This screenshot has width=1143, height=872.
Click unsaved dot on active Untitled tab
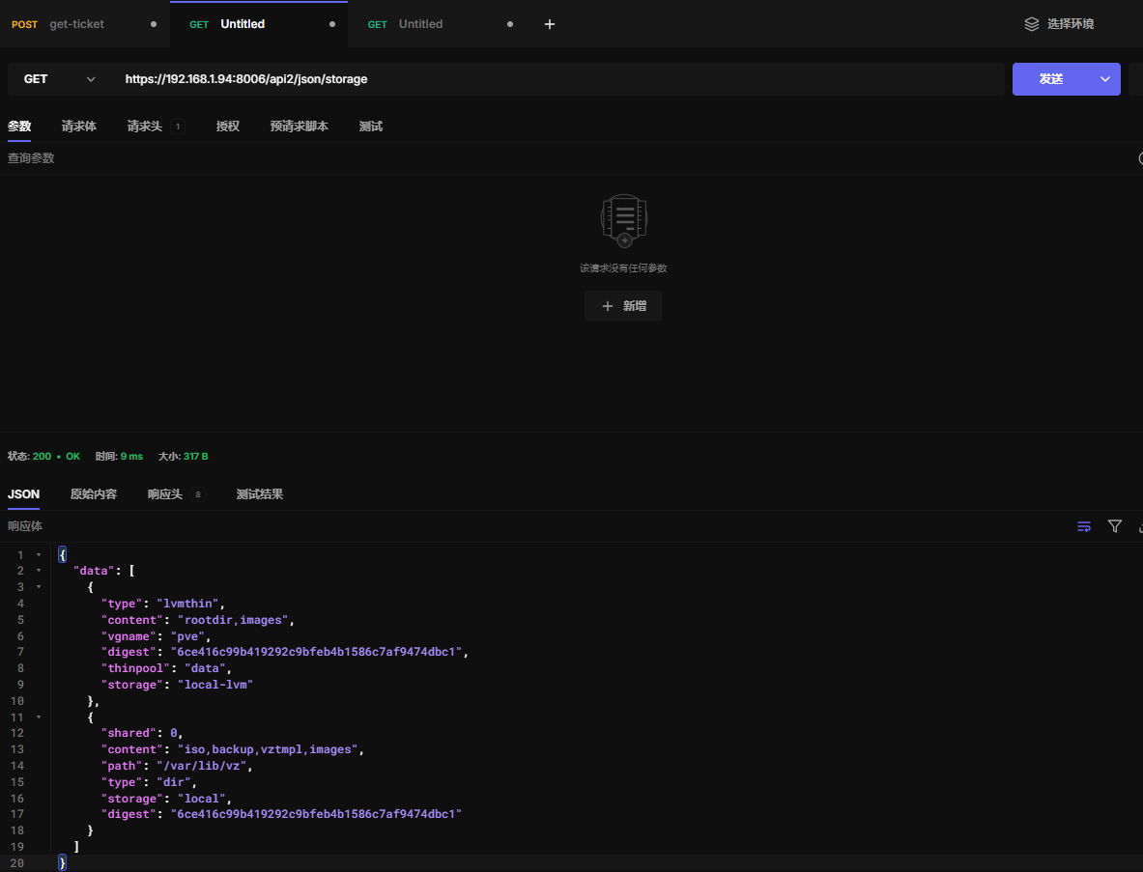click(x=332, y=24)
